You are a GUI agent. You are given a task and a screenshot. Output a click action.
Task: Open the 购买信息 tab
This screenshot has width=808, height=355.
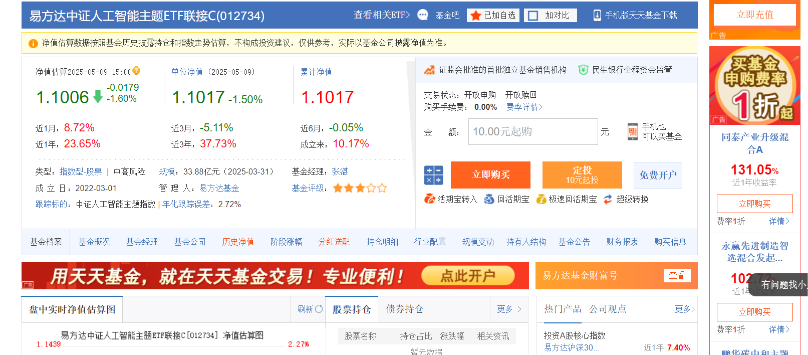click(670, 242)
